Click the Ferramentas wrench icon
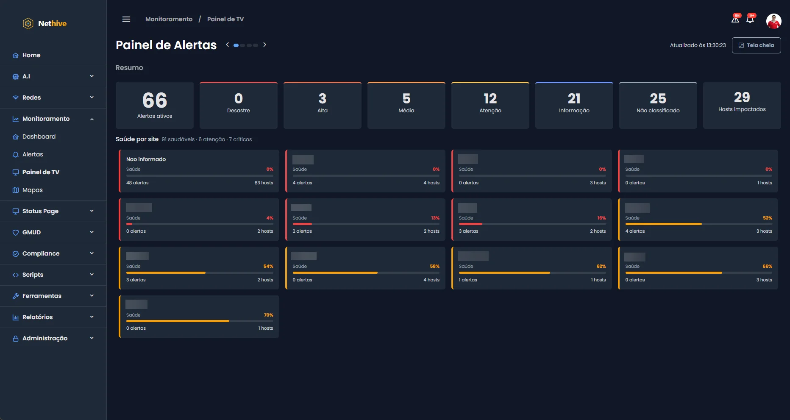The height and width of the screenshot is (420, 790). click(16, 296)
